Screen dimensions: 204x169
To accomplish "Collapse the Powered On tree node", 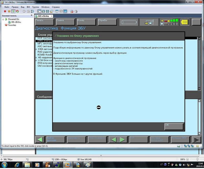I will coord(3,19).
